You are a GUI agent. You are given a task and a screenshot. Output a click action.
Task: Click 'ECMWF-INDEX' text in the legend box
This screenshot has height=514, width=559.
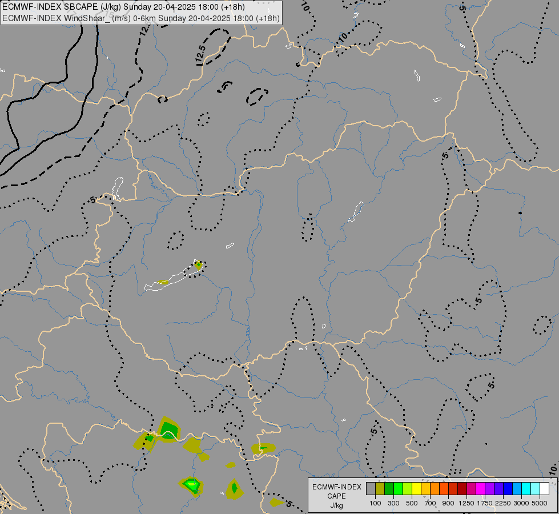337,487
